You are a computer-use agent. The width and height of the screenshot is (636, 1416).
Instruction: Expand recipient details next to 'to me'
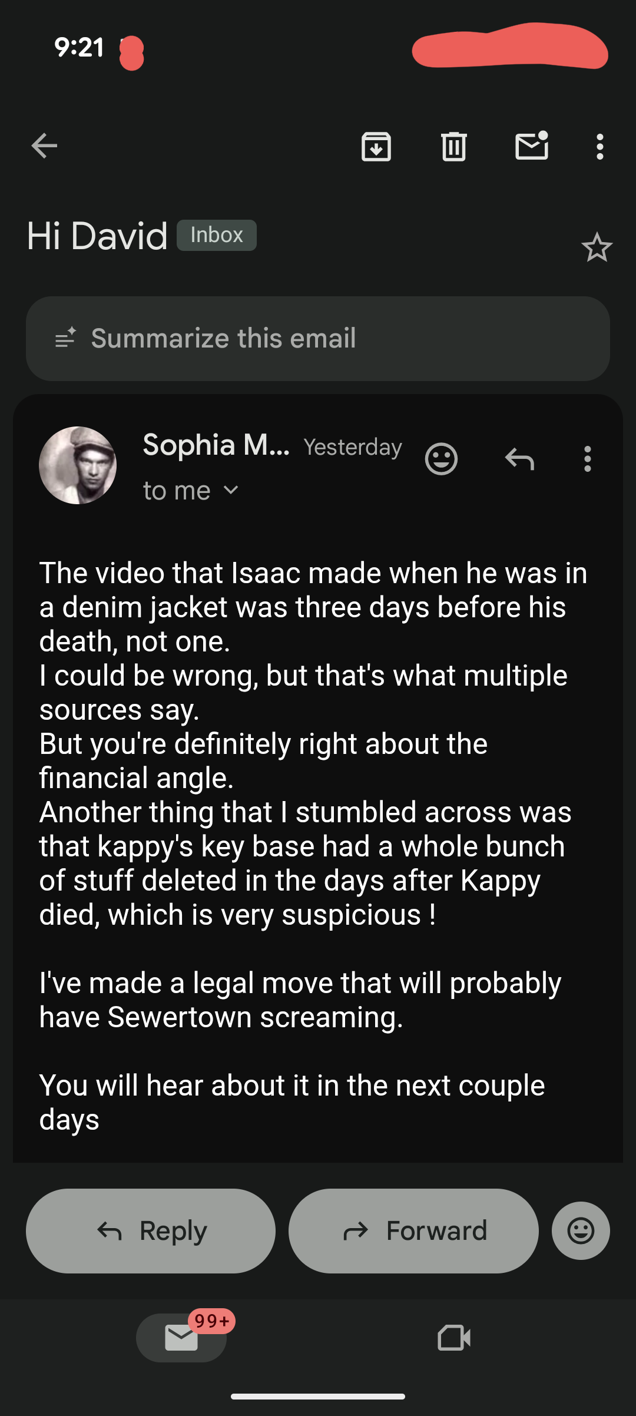pyautogui.click(x=231, y=490)
